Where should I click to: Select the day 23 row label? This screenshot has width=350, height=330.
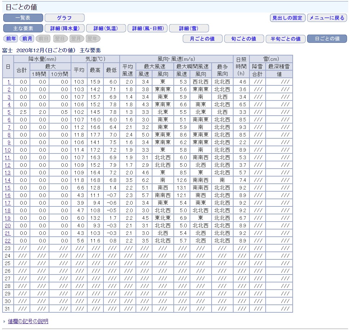coord(8,248)
